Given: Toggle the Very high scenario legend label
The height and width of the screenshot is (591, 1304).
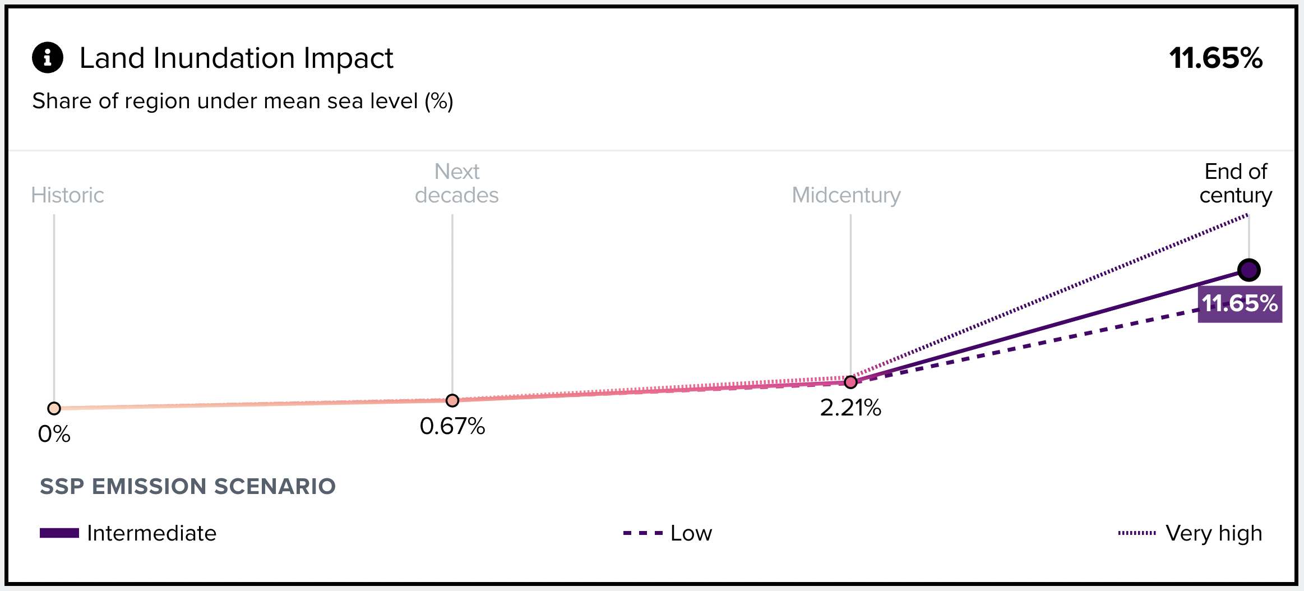Looking at the screenshot, I should coord(1214,533).
